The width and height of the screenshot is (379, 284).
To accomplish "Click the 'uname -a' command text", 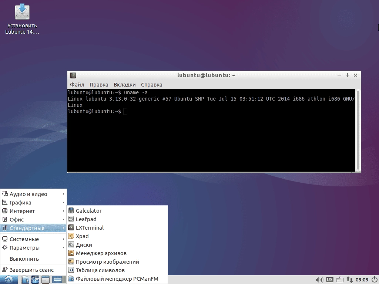I will coord(136,92).
